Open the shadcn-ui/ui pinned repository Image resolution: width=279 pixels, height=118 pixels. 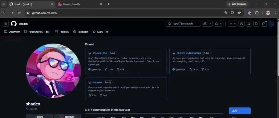100,53
